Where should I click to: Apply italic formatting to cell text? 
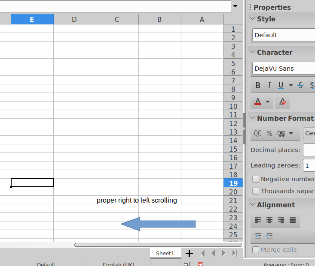click(x=269, y=85)
